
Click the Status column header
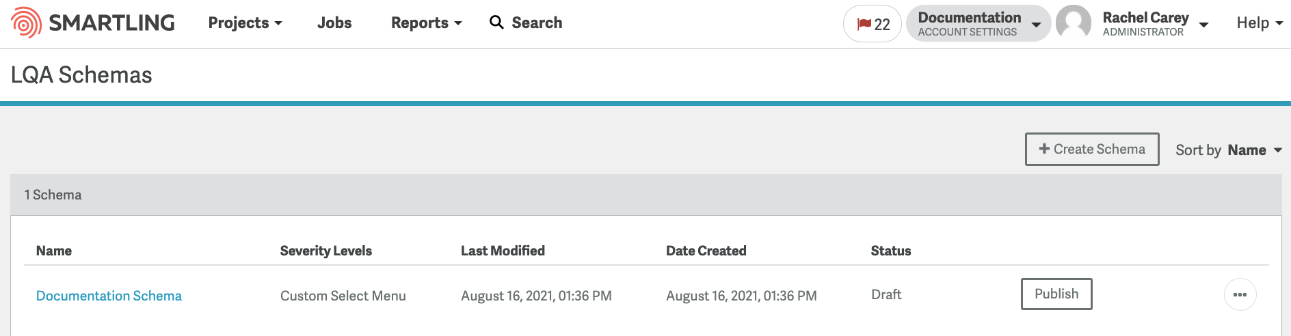(x=890, y=251)
